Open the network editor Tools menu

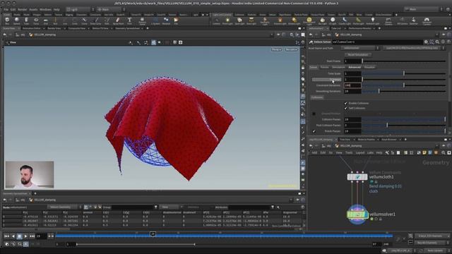349,152
